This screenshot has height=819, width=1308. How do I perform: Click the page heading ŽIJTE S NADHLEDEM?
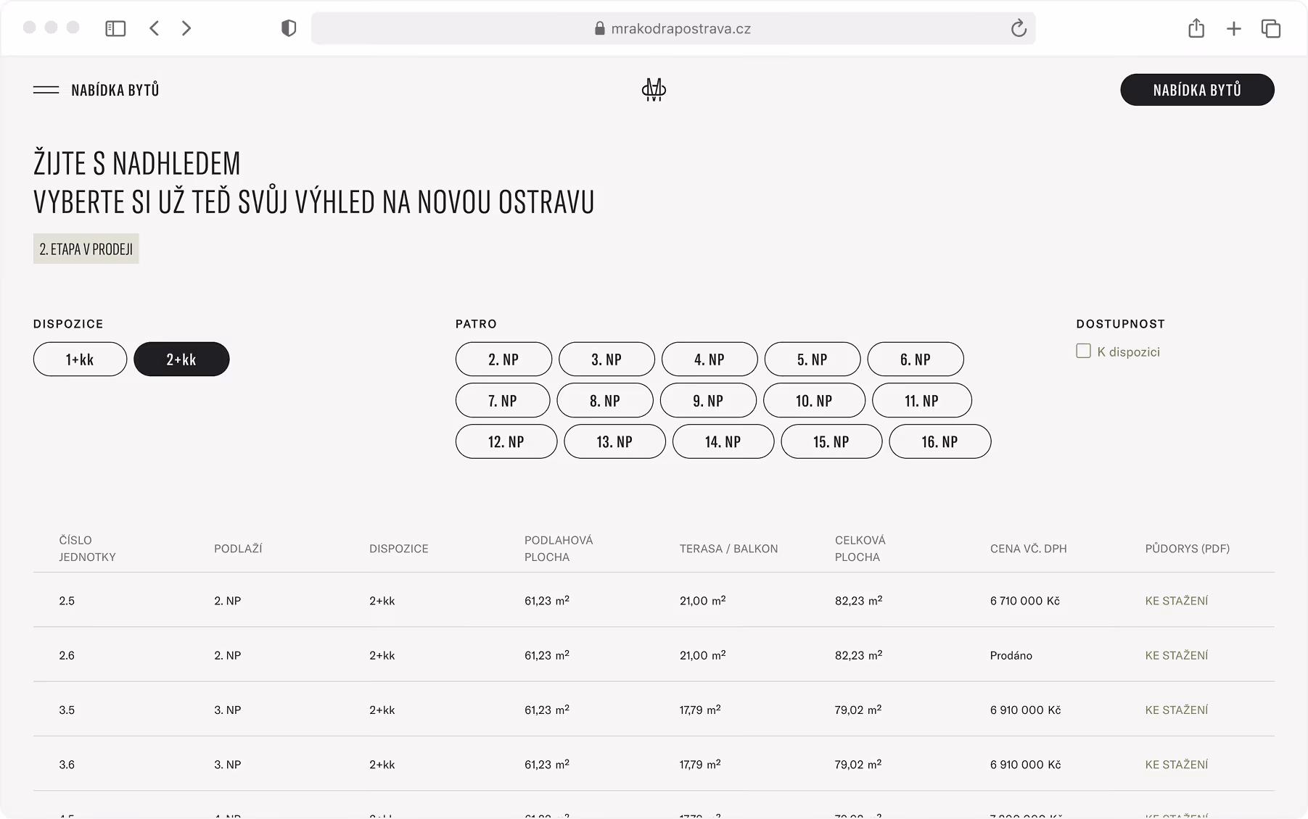pos(137,164)
